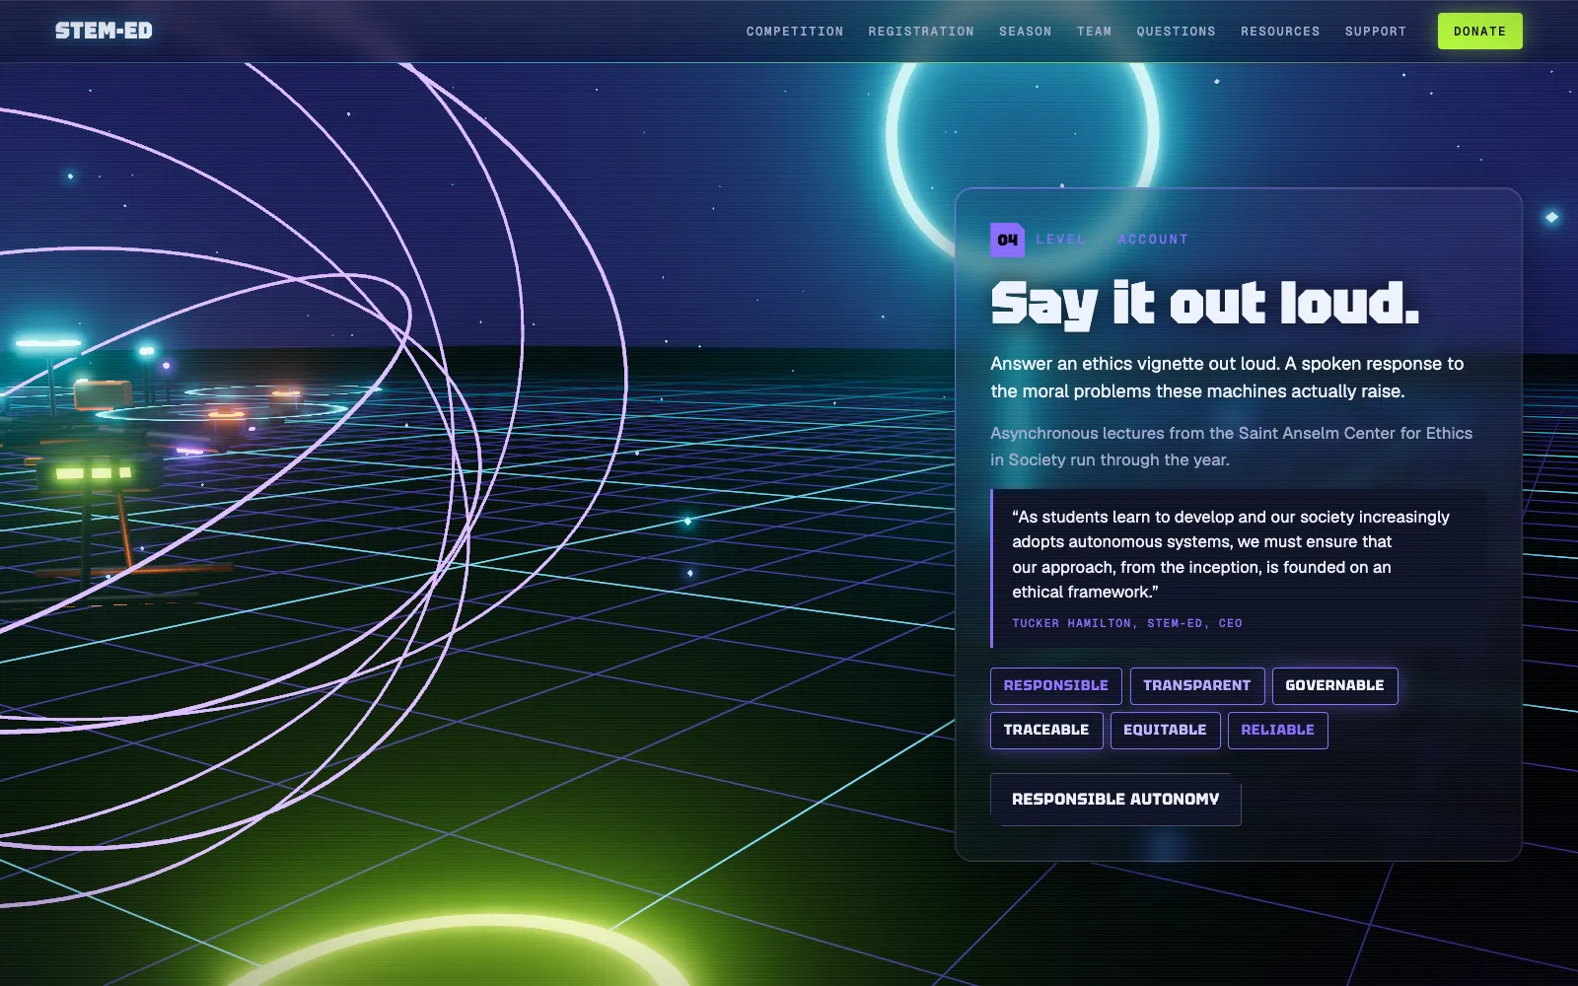
Task: Select the Responsible tag
Action: 1056,685
